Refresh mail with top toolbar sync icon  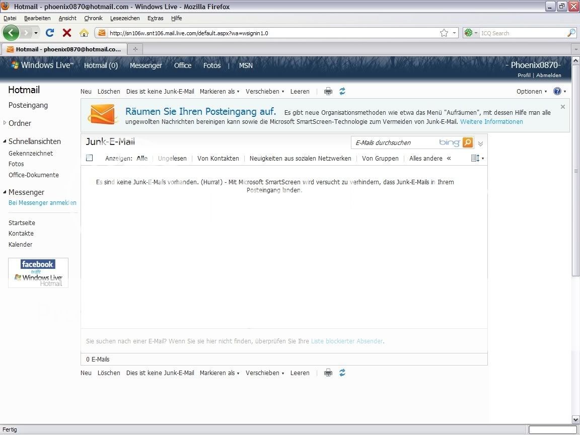342,91
